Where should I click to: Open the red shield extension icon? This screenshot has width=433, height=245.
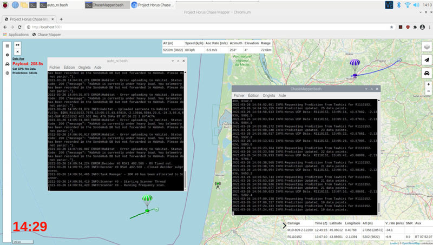click(x=408, y=27)
